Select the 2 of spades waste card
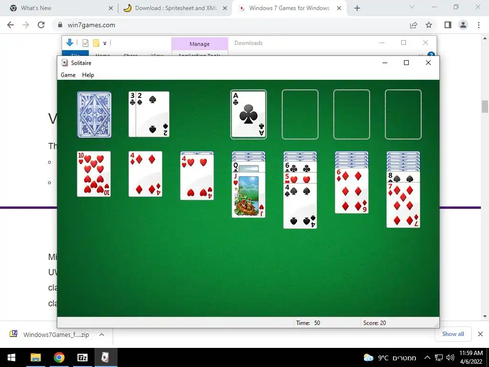This screenshot has height=367, width=489. point(152,114)
